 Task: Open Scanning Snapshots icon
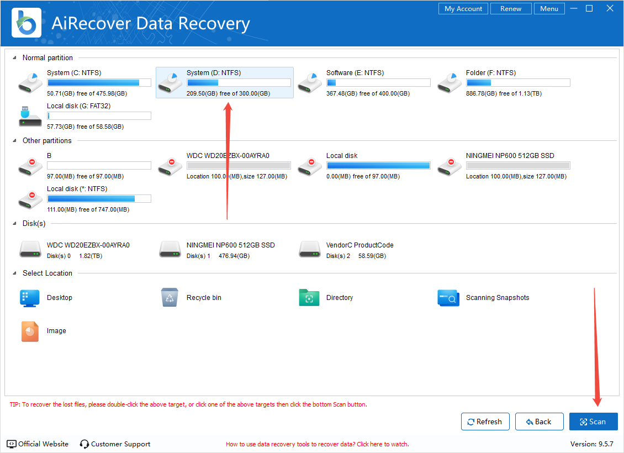point(448,297)
